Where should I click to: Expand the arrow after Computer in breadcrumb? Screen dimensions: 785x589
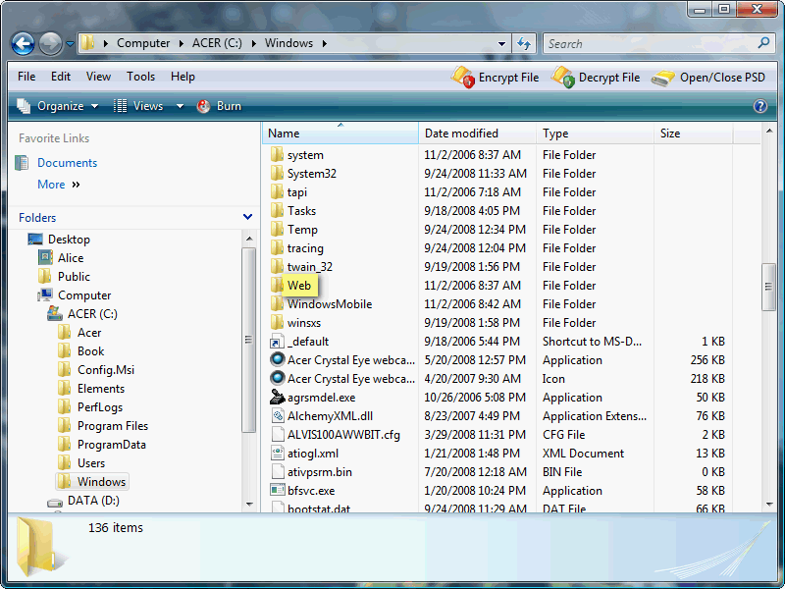coord(182,43)
